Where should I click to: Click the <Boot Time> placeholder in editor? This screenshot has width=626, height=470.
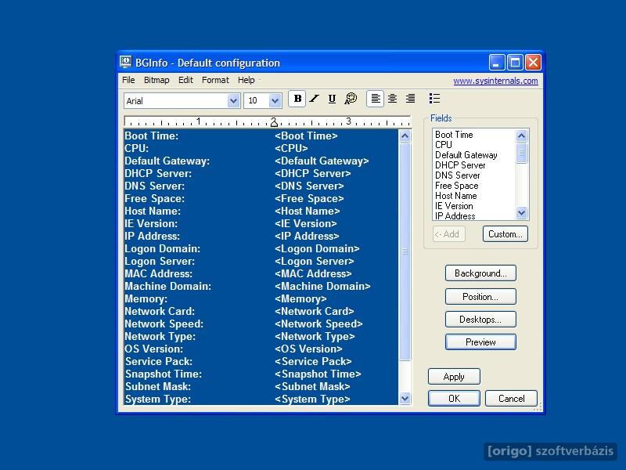pyautogui.click(x=306, y=136)
